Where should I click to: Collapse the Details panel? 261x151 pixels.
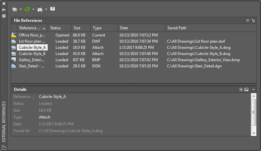(253, 89)
